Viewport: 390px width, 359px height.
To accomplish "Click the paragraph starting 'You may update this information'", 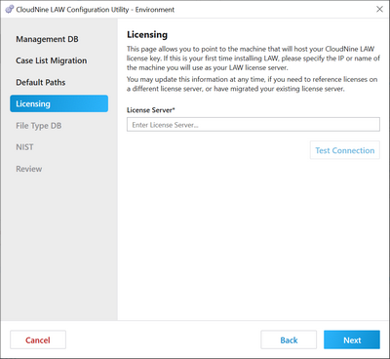I will pyautogui.click(x=253, y=84).
